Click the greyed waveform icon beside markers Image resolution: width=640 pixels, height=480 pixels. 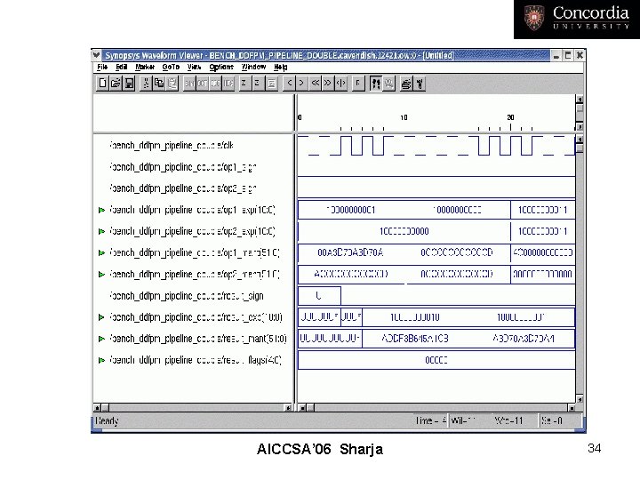coord(388,84)
